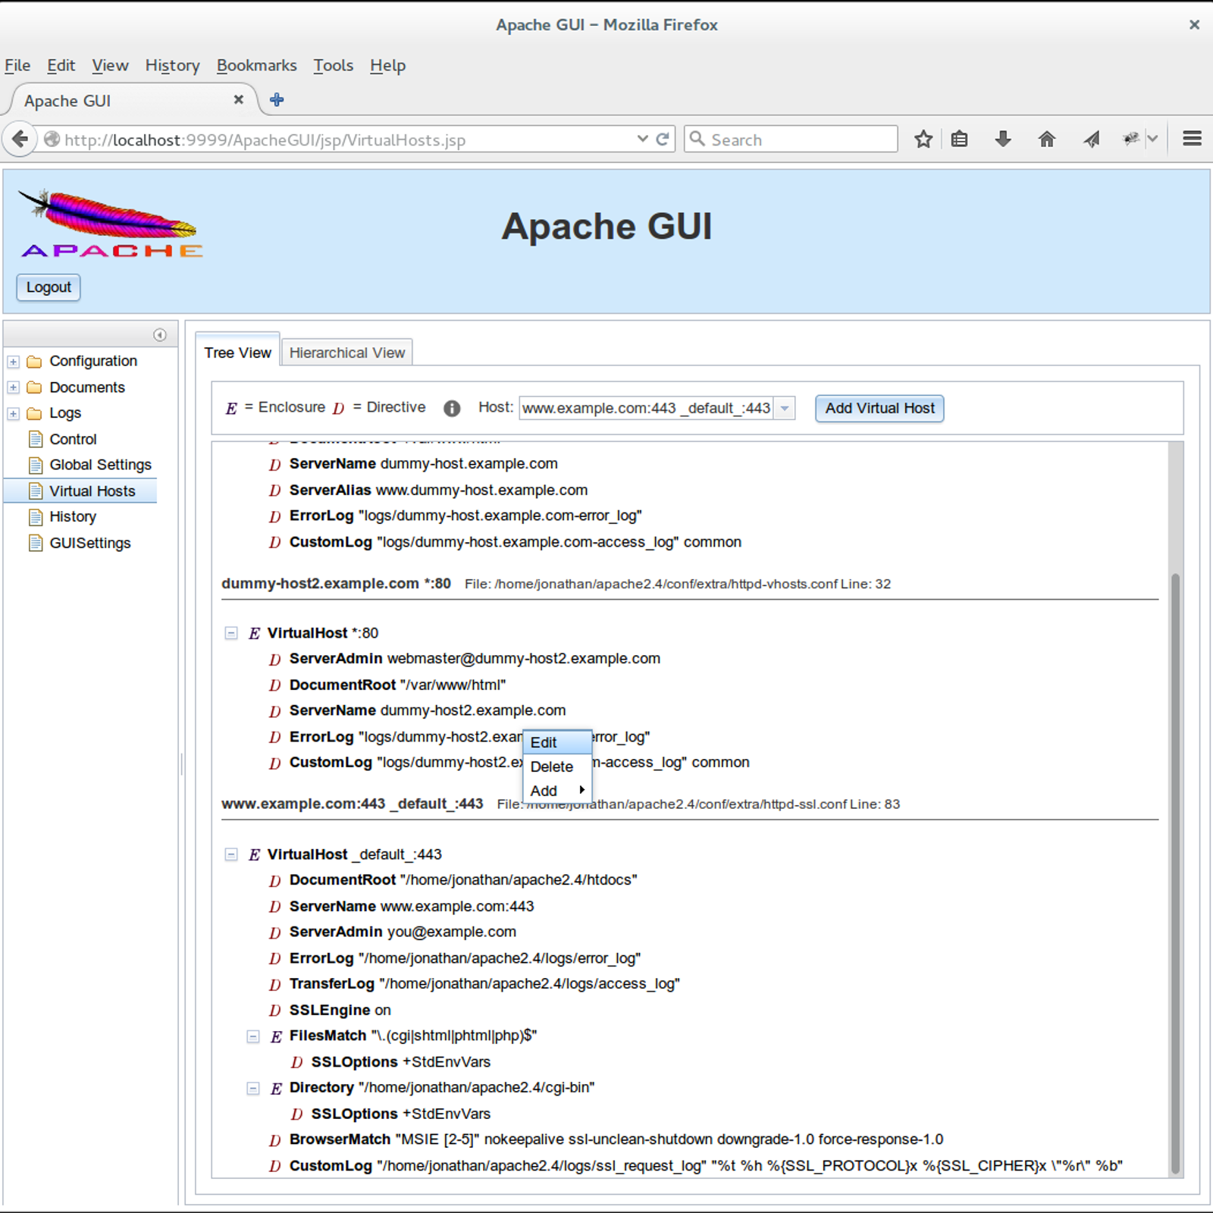Collapse the VirtualHost *:80 enclosure
Screen dimensions: 1213x1213
click(231, 633)
